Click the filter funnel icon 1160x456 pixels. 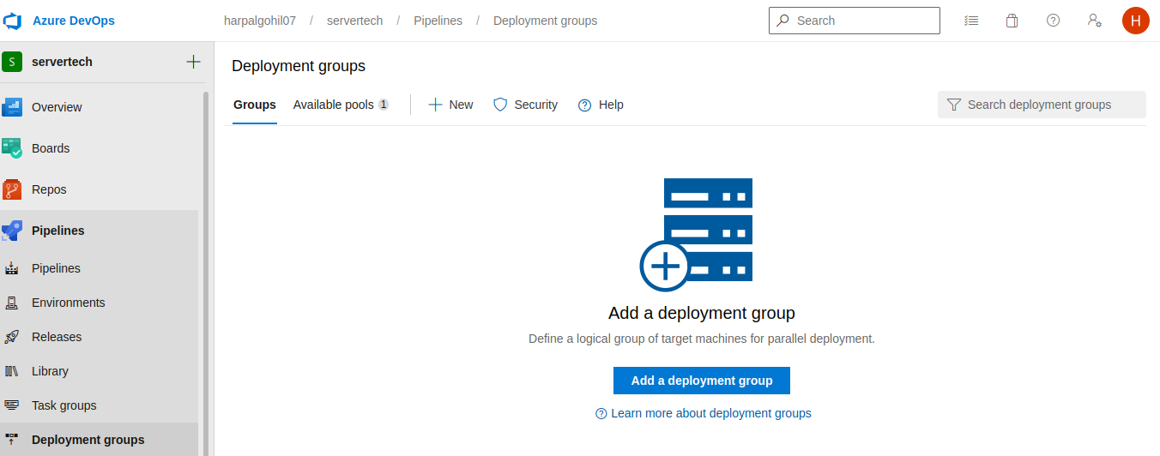954,105
